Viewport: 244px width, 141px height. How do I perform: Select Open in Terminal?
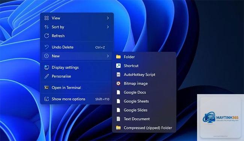pos(77,87)
